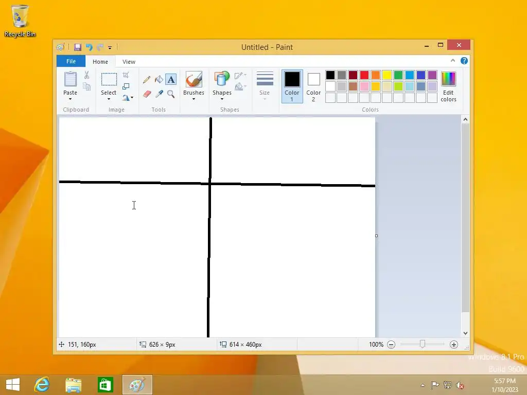Click the zoom slider handle

tap(423, 344)
